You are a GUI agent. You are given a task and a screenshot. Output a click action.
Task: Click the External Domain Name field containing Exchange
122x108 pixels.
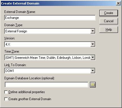[x=50, y=18]
